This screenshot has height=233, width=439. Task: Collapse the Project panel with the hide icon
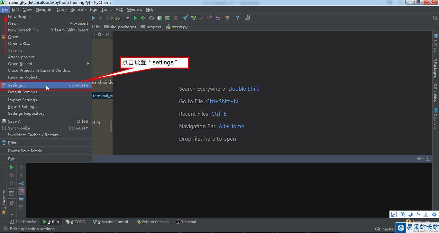click(108, 34)
